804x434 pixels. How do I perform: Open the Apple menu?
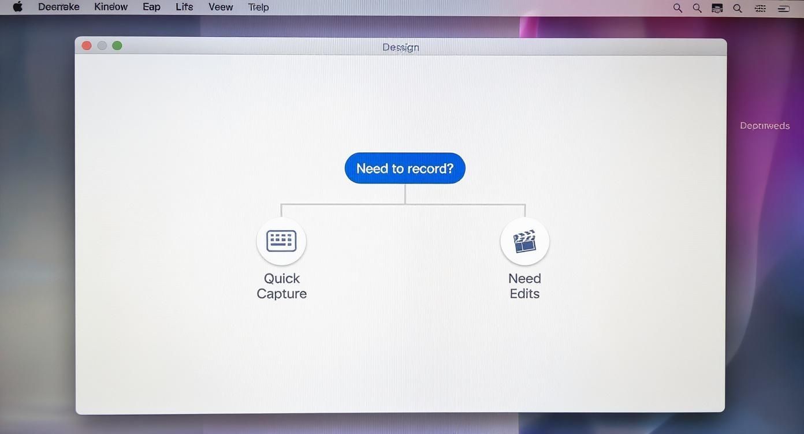pyautogui.click(x=17, y=7)
